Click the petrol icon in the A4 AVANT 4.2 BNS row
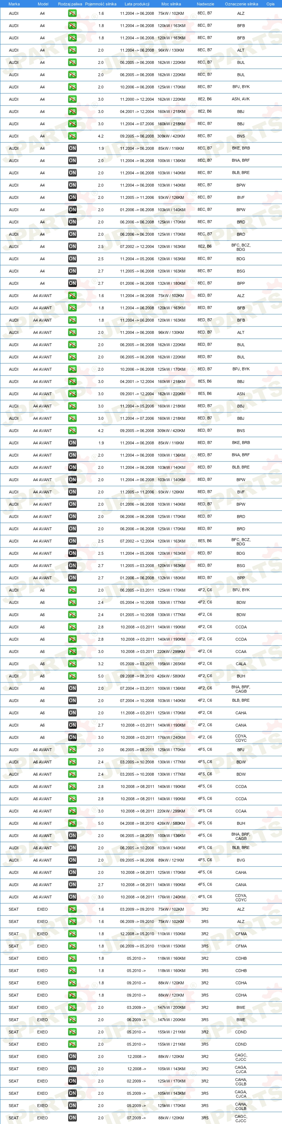Screen dimensions: 282x1124 tap(72, 431)
